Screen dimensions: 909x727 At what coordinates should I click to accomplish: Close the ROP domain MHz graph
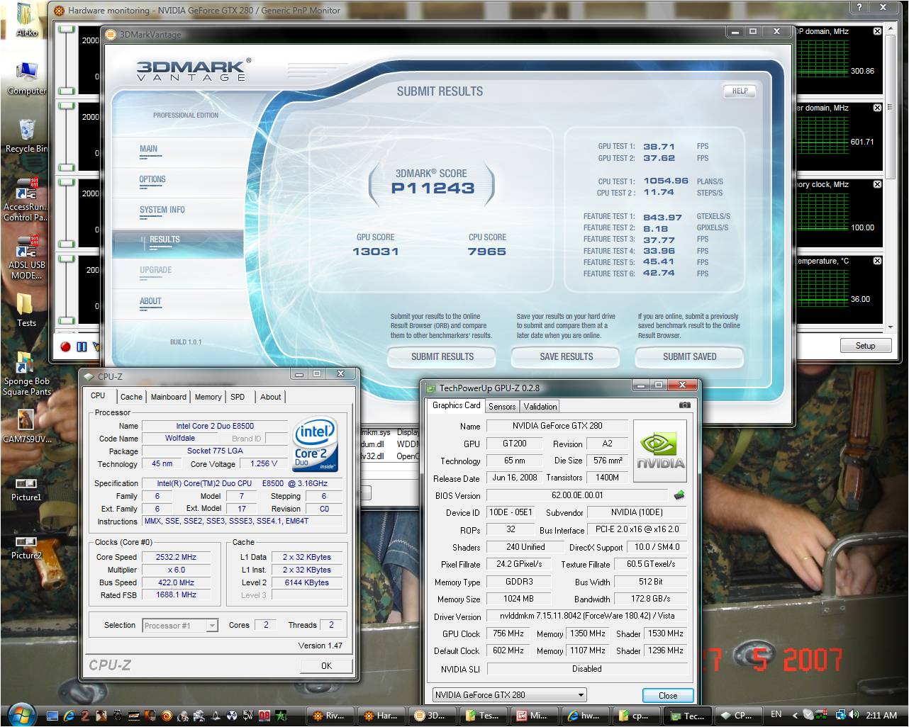(x=877, y=31)
